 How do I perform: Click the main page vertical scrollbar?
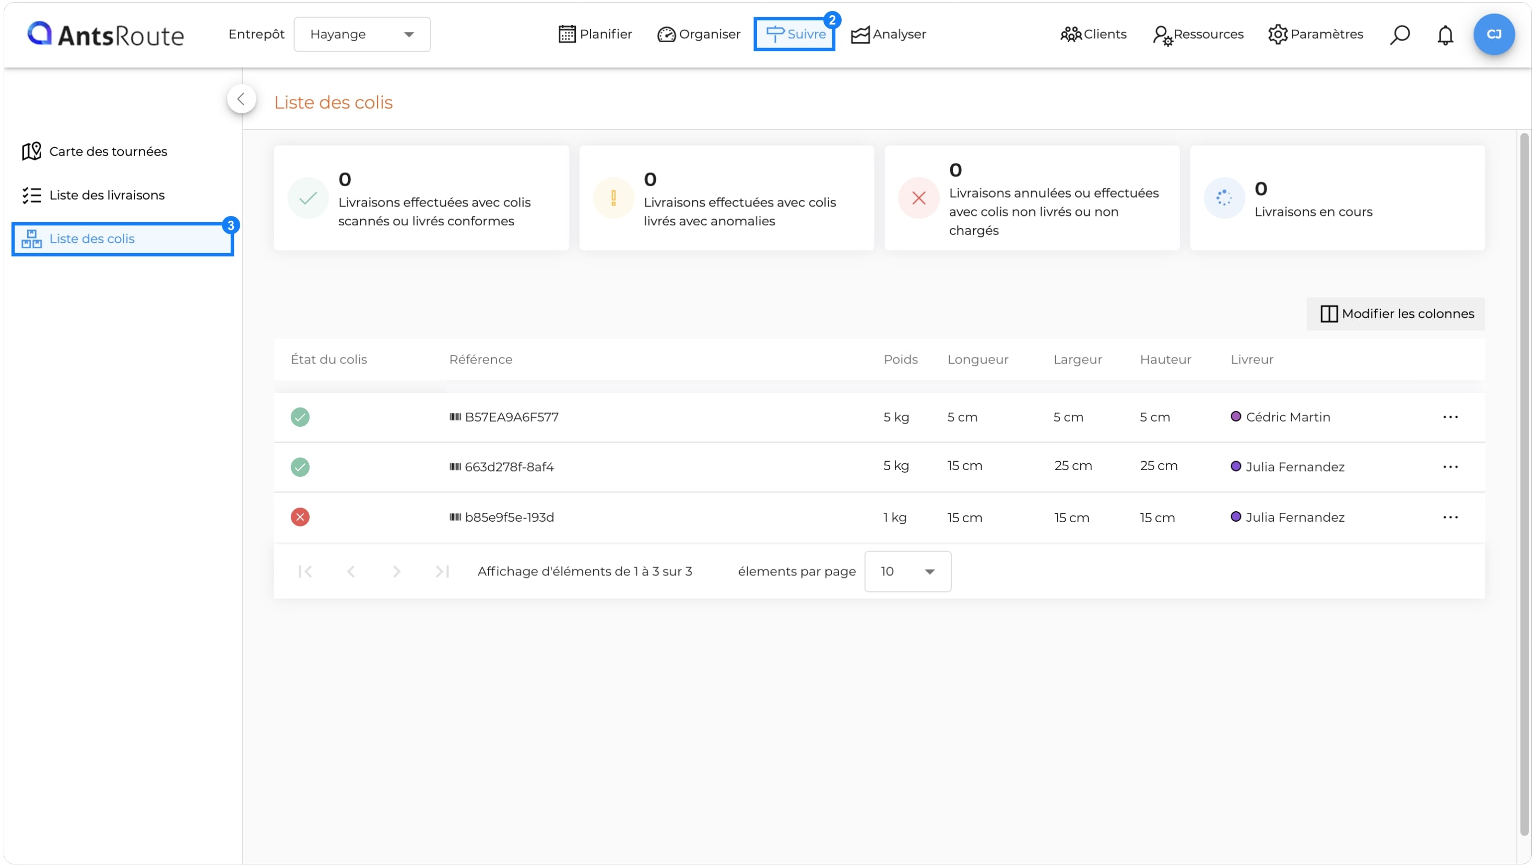(x=1524, y=484)
